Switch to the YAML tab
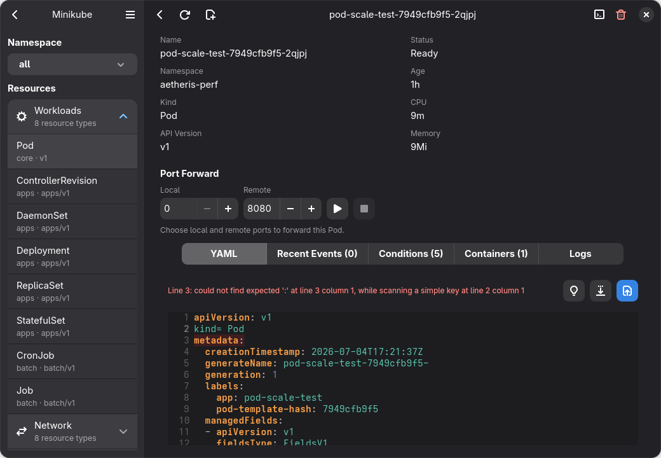Image resolution: width=661 pixels, height=458 pixels. pyautogui.click(x=224, y=254)
